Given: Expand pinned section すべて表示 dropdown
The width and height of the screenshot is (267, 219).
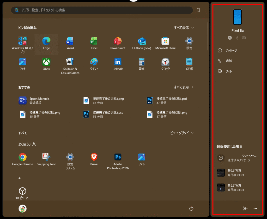Looking at the screenshot, I should coord(184,28).
